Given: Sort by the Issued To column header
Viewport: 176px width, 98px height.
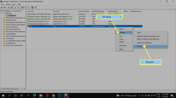Looking at the screenshot, I should pos(39,11).
